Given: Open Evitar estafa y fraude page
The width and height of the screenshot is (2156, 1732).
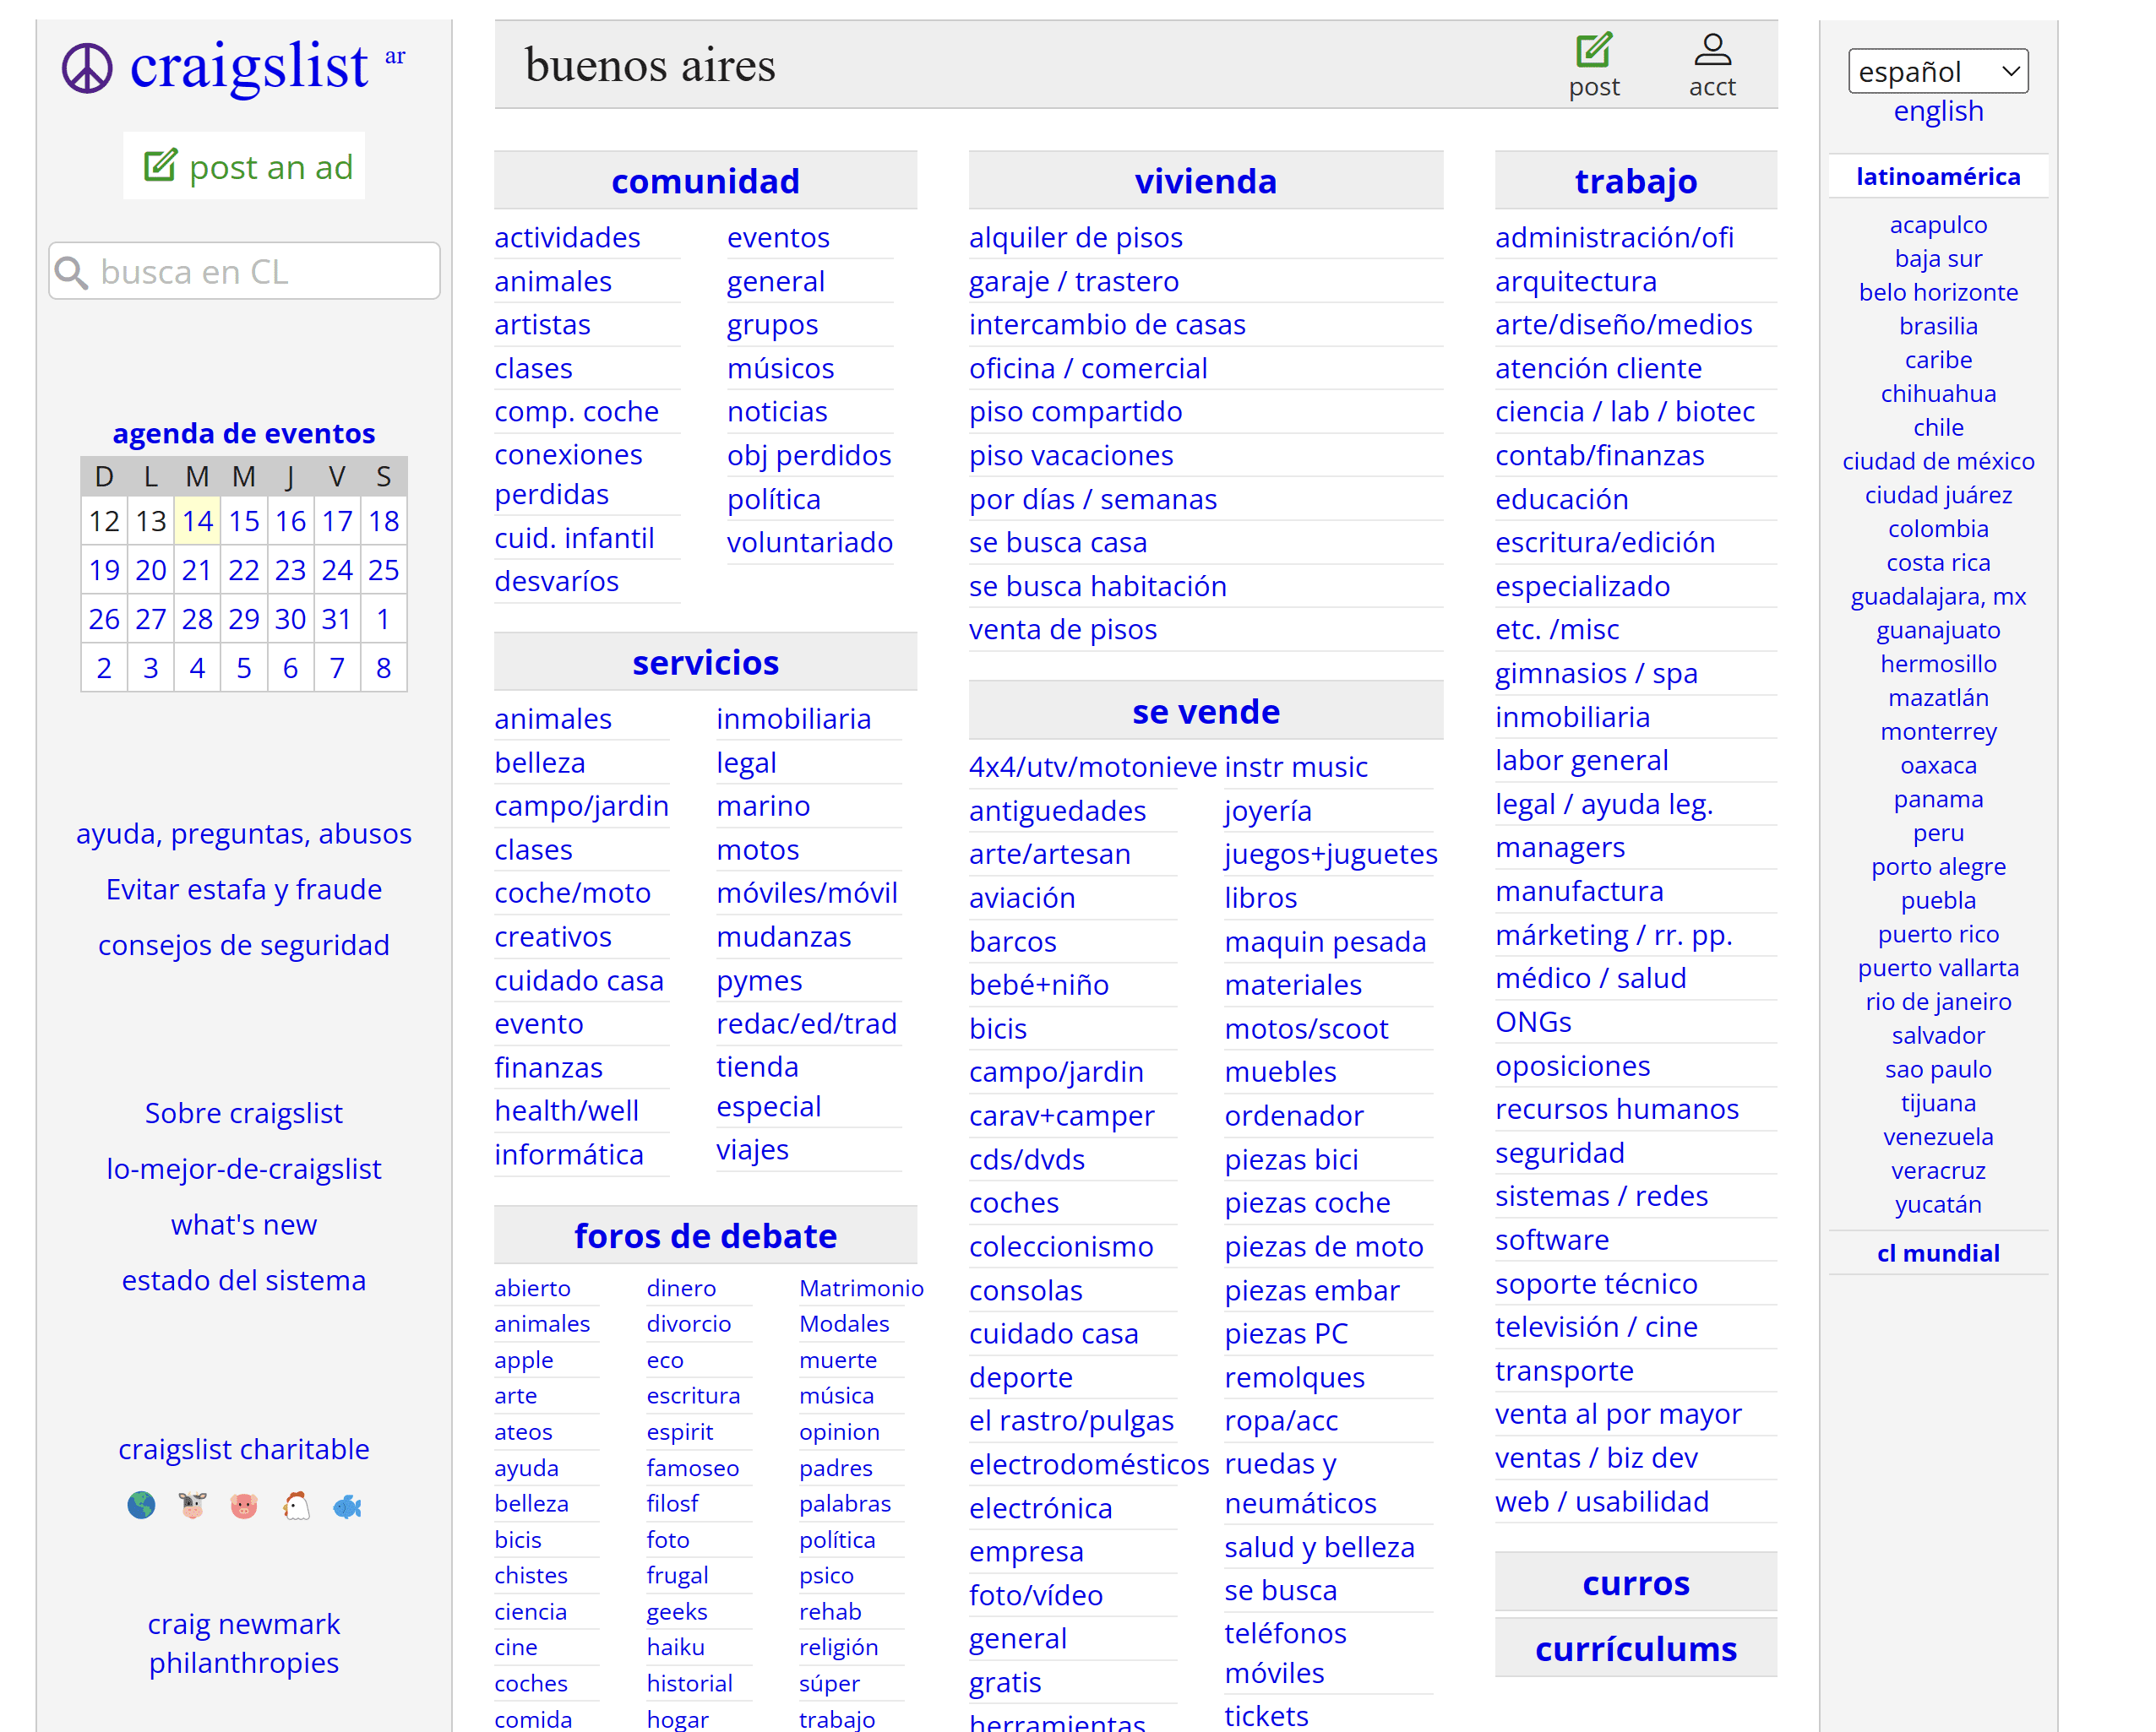Looking at the screenshot, I should [x=244, y=888].
